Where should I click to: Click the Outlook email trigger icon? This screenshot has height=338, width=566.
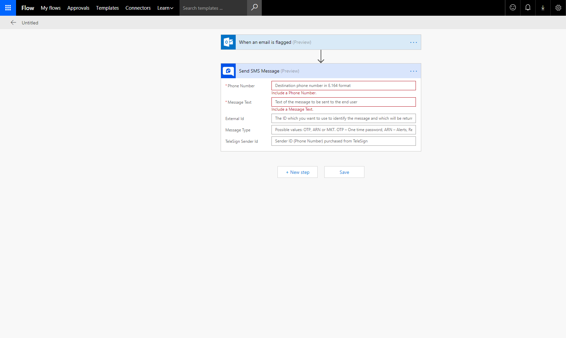coord(228,42)
